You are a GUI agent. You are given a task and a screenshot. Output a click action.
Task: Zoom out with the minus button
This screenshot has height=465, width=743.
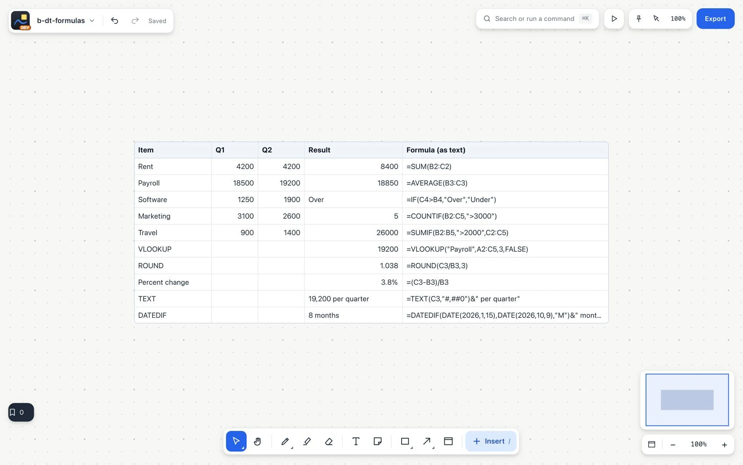[673, 444]
